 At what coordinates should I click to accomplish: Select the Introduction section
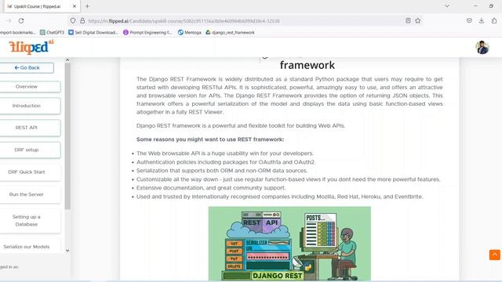click(30, 106)
